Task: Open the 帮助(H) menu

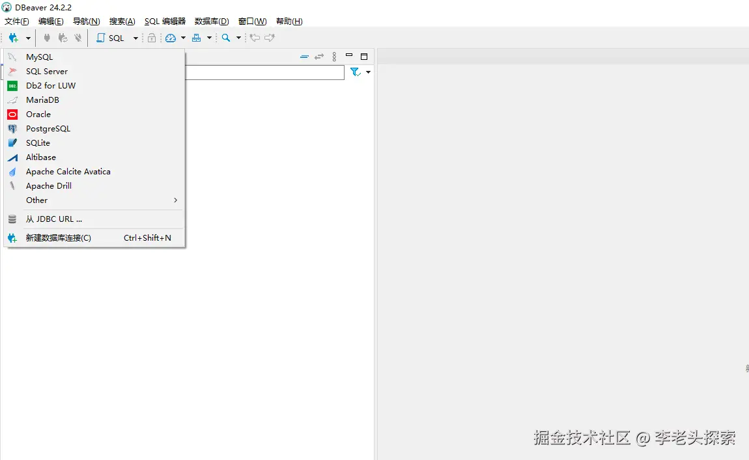Action: (289, 21)
